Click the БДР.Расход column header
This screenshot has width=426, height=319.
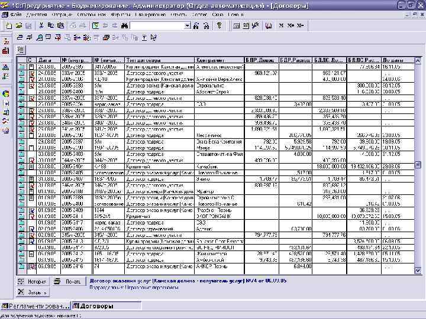(x=295, y=60)
